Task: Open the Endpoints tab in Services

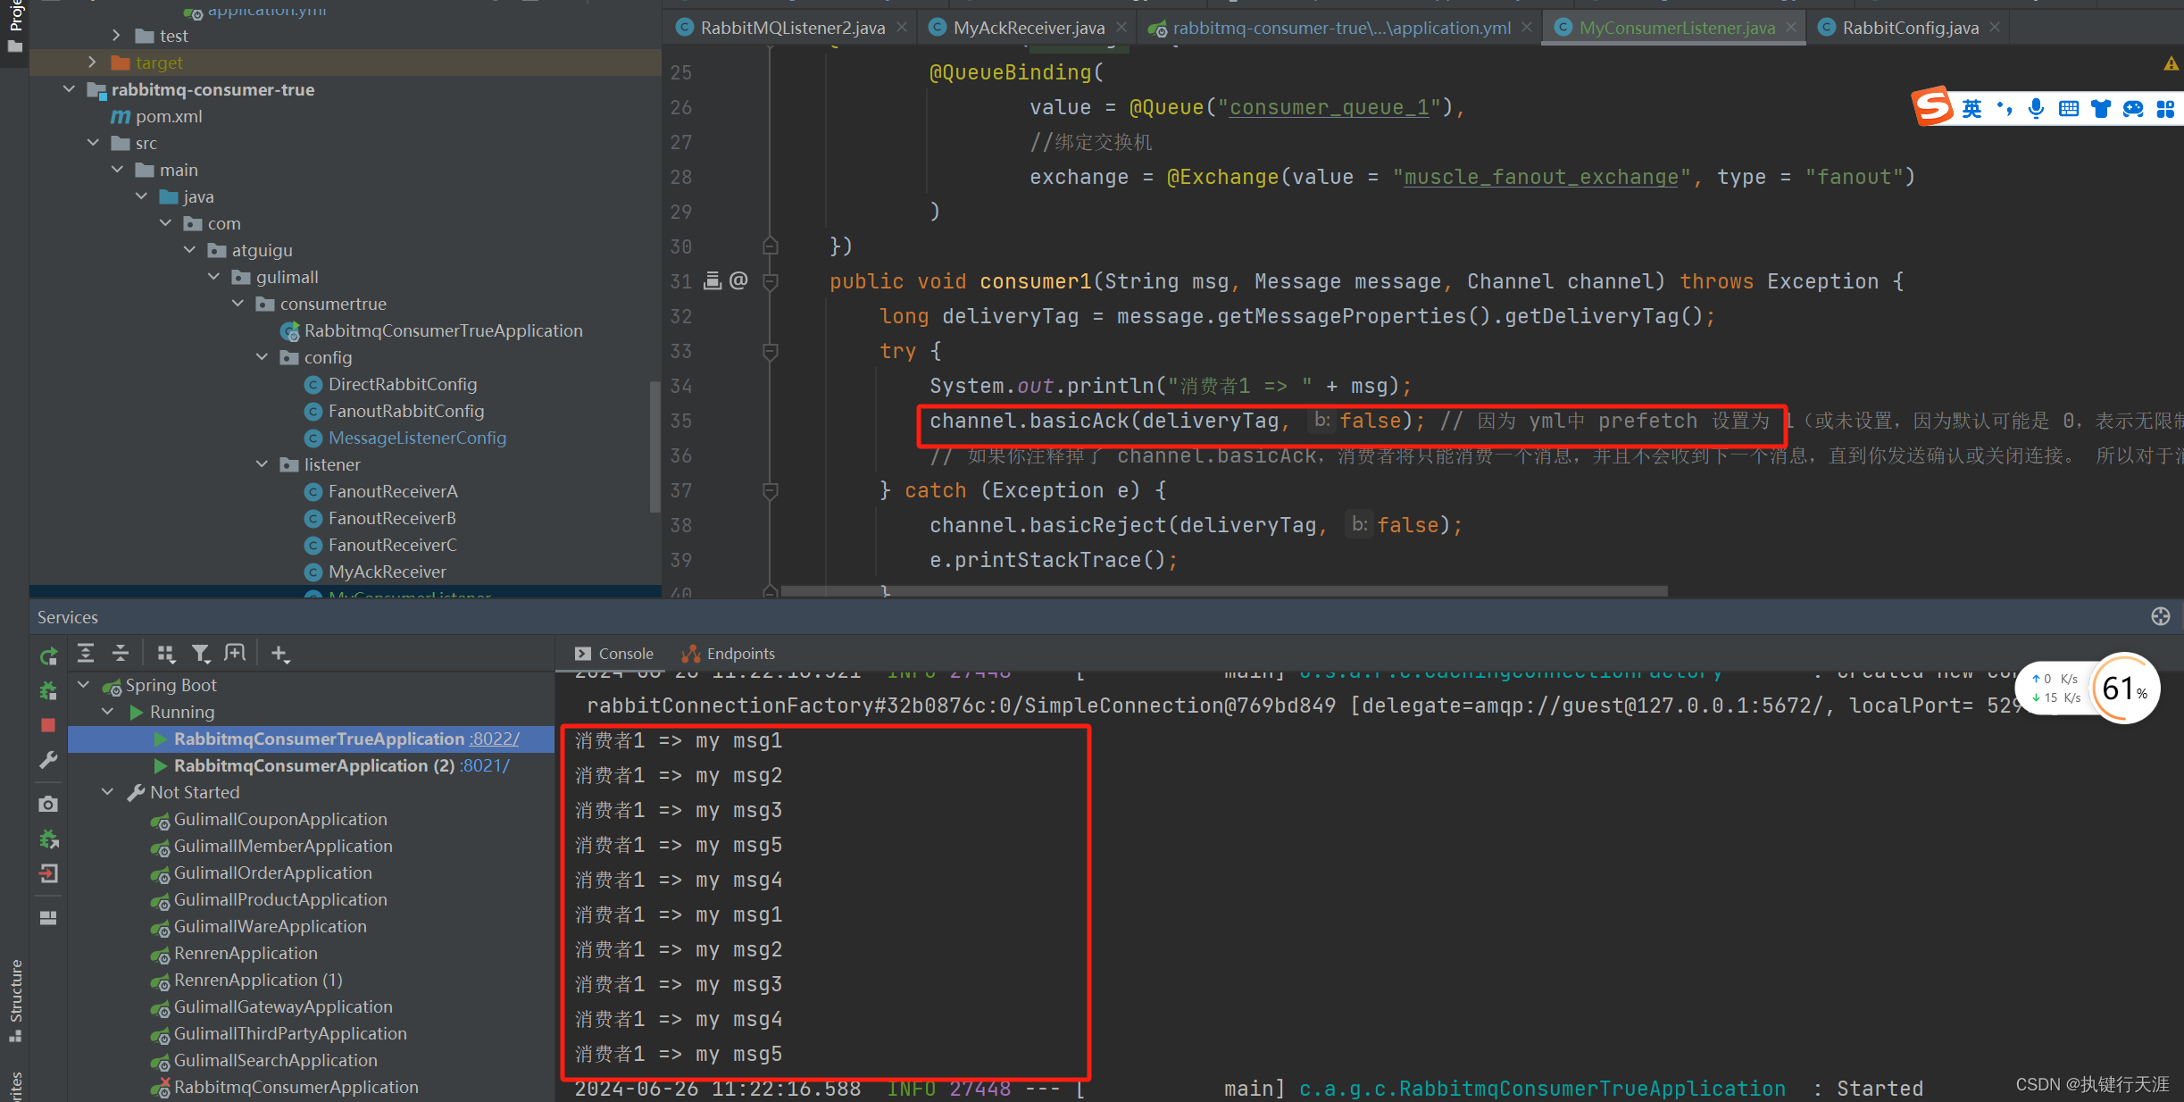Action: 729,654
